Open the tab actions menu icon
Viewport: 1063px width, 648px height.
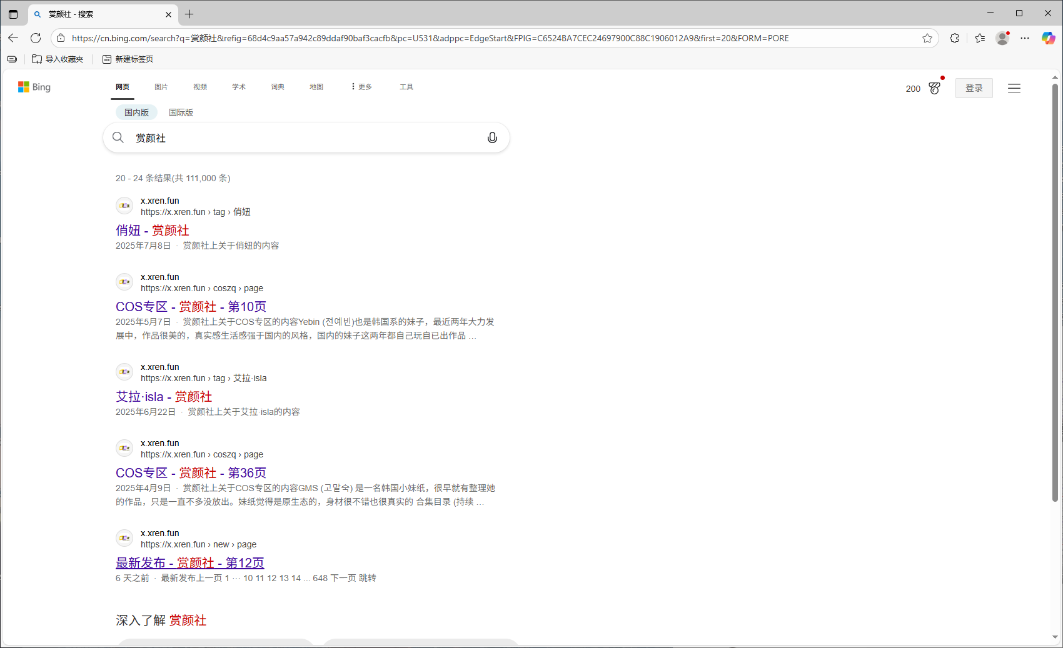tap(13, 14)
